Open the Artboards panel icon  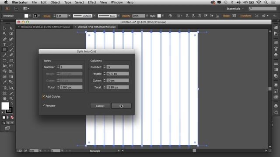pos(276,112)
